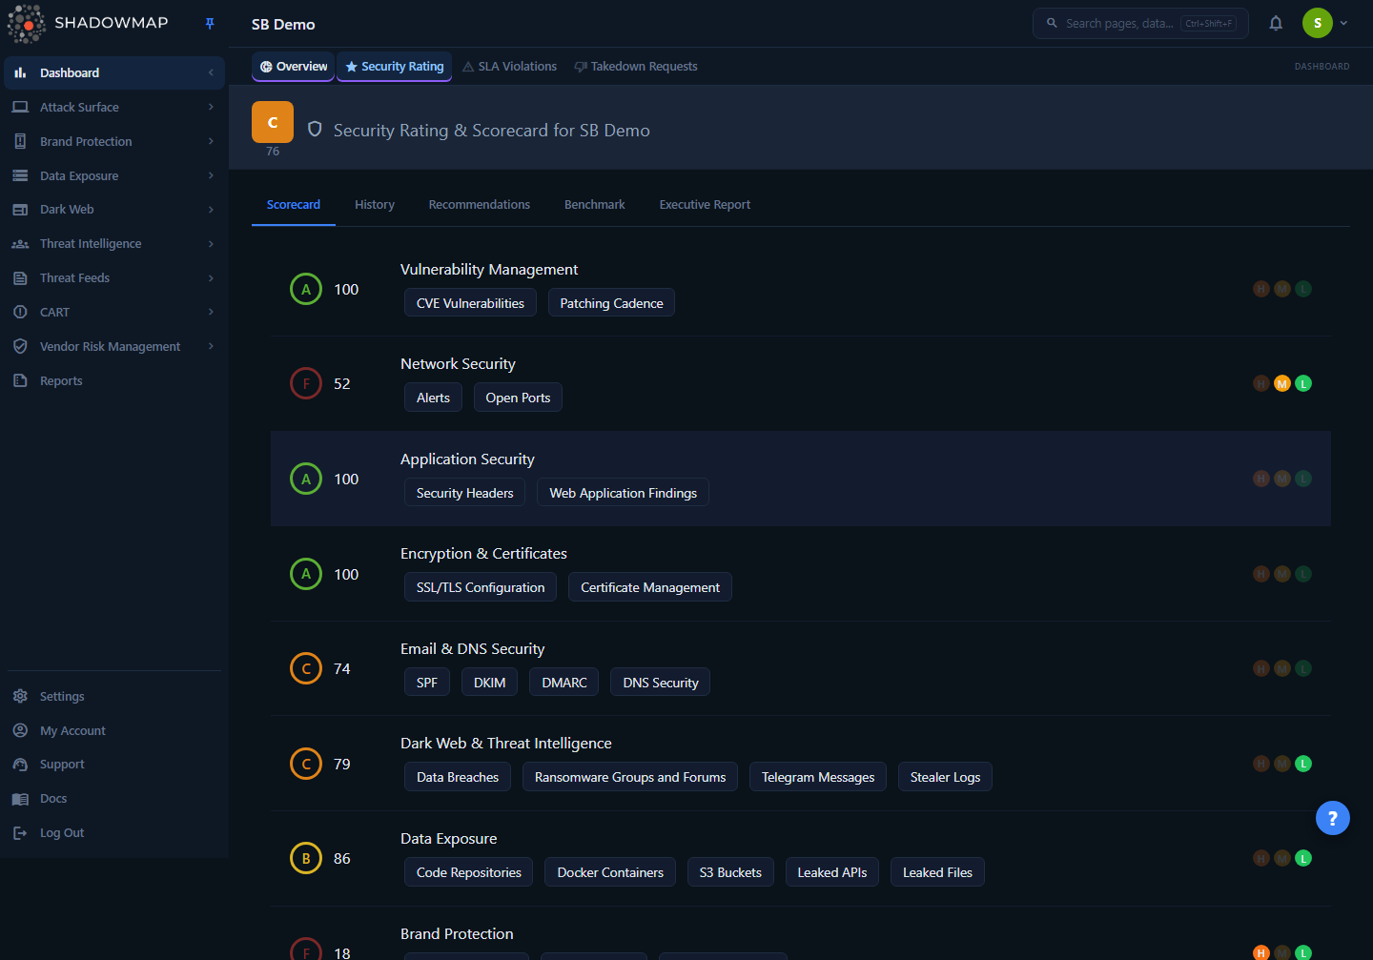This screenshot has width=1373, height=960.
Task: Switch to the SLA Violations tab
Action: 510,67
